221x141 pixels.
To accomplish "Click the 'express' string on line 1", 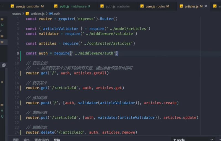I will (86, 19).
